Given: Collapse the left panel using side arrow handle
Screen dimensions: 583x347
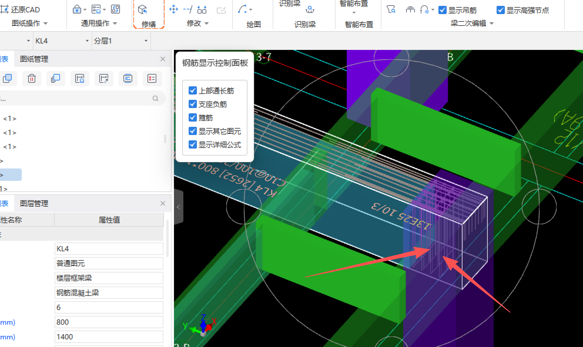Looking at the screenshot, I should point(178,207).
